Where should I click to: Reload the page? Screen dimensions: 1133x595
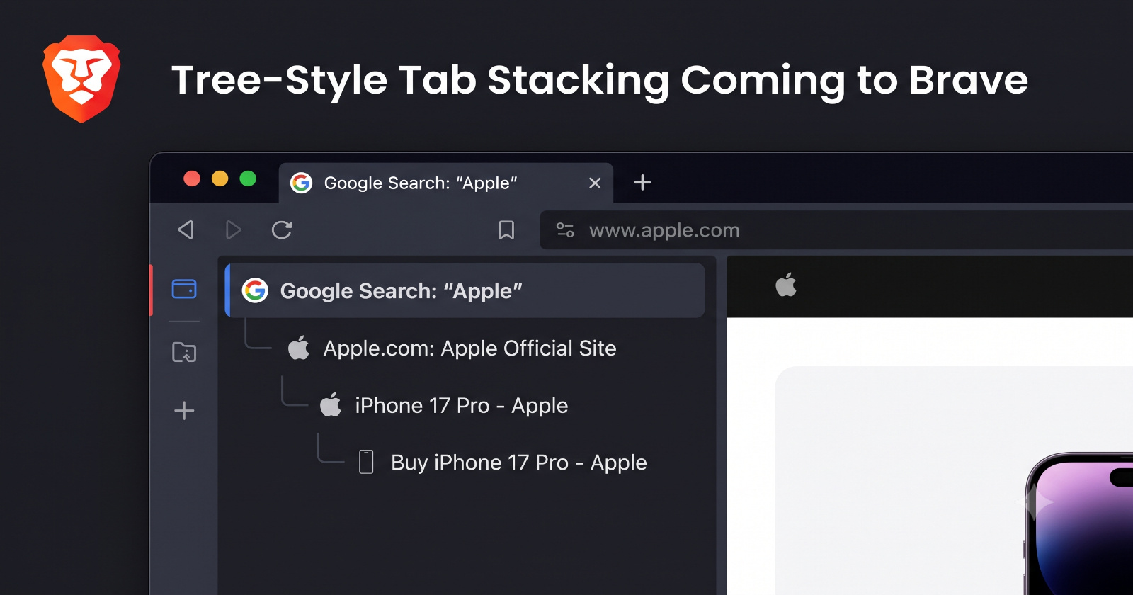(x=282, y=229)
